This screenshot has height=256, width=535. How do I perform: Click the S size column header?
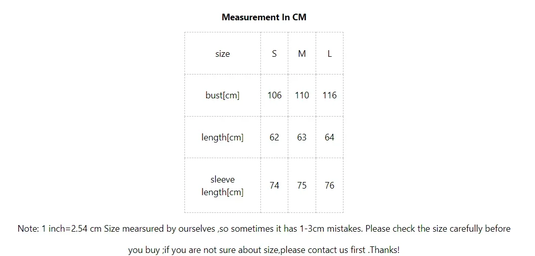[274, 54]
